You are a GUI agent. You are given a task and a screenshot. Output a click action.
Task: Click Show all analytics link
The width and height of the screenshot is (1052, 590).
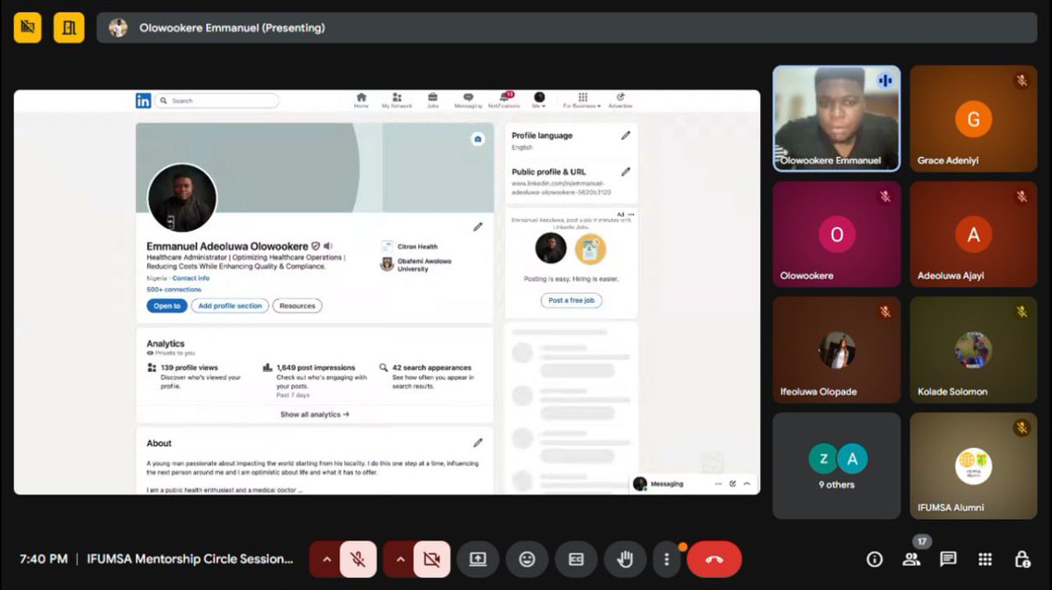point(315,414)
